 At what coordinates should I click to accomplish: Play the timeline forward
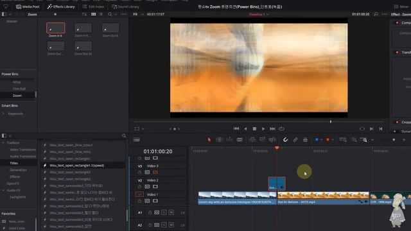click(263, 128)
